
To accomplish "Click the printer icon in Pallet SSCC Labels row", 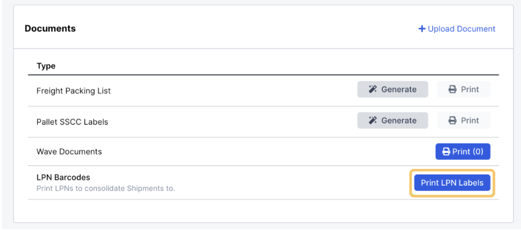I will 452,120.
